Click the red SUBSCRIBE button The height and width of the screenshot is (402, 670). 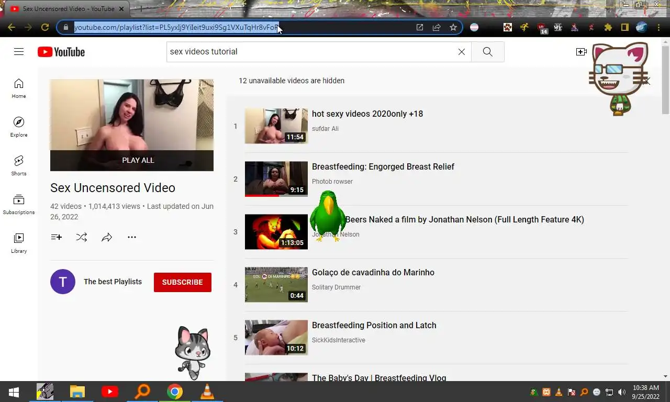point(183,282)
